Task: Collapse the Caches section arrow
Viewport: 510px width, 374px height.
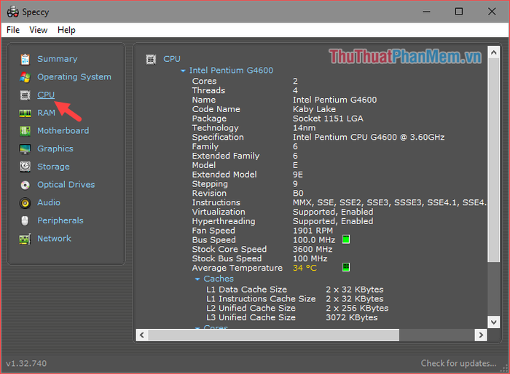Action: [x=197, y=279]
